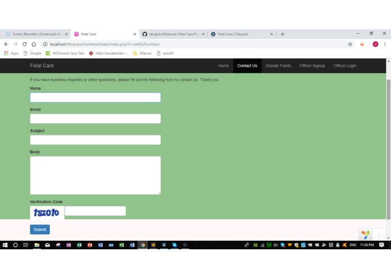Select Contact Us in the navbar
The image size is (391, 278).
(247, 66)
